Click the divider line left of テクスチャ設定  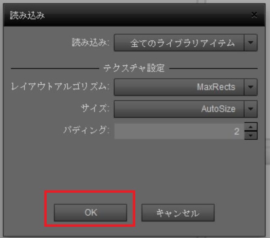[55, 69]
